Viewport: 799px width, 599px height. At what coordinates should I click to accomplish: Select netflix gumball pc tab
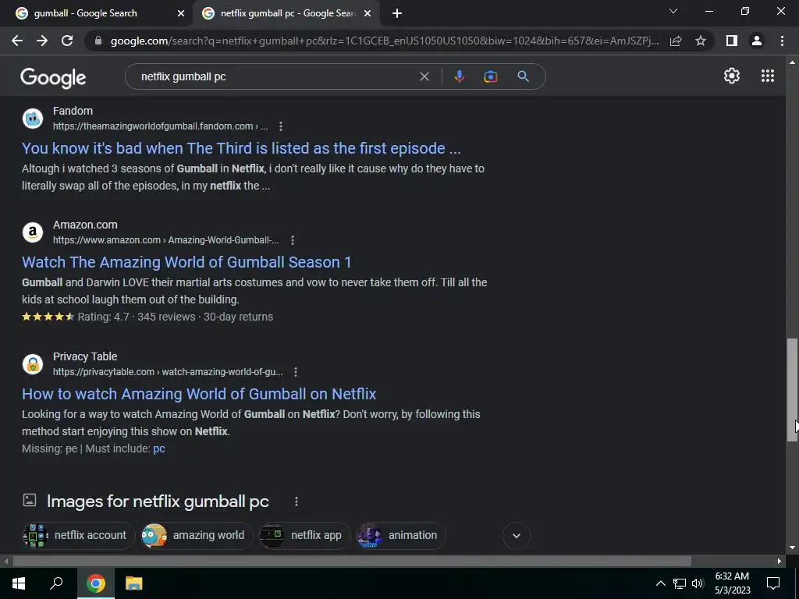tap(288, 13)
